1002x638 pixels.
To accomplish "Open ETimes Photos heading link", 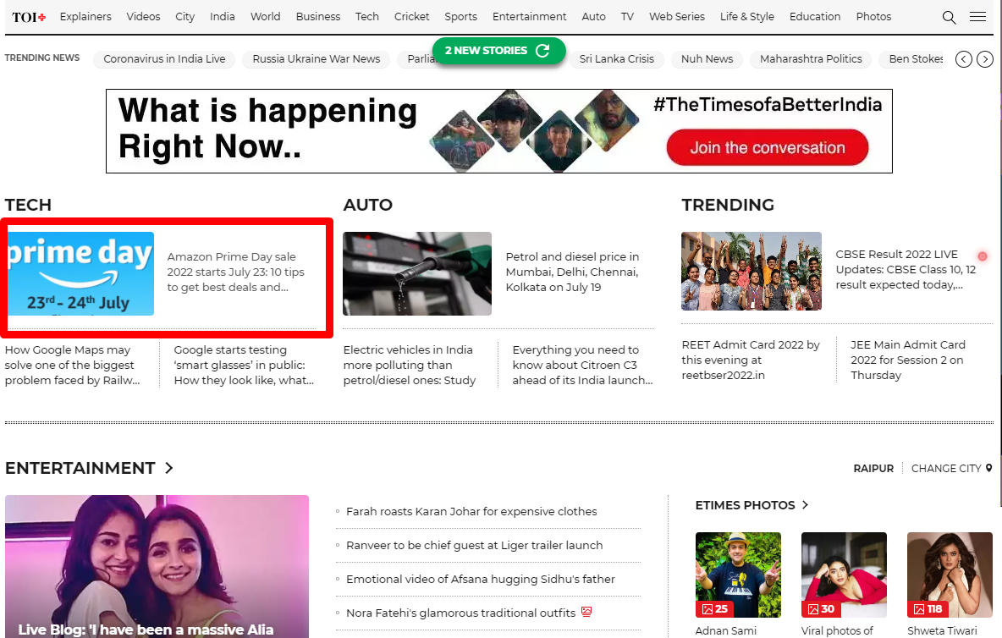I will [745, 505].
